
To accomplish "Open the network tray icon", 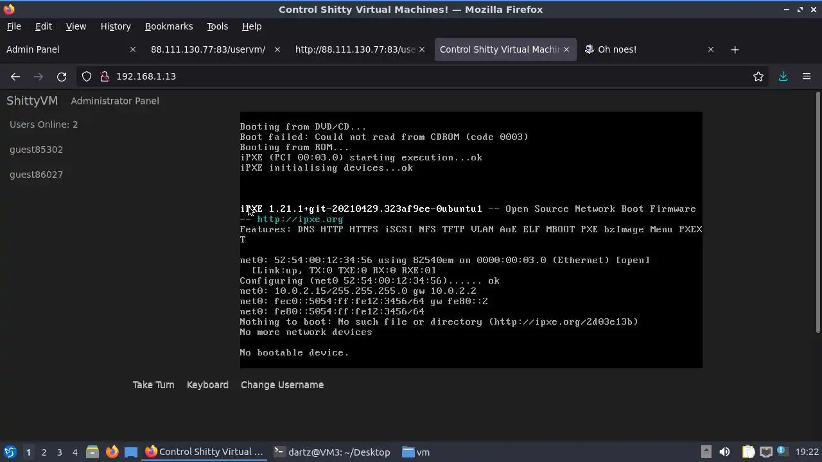I will 765,452.
